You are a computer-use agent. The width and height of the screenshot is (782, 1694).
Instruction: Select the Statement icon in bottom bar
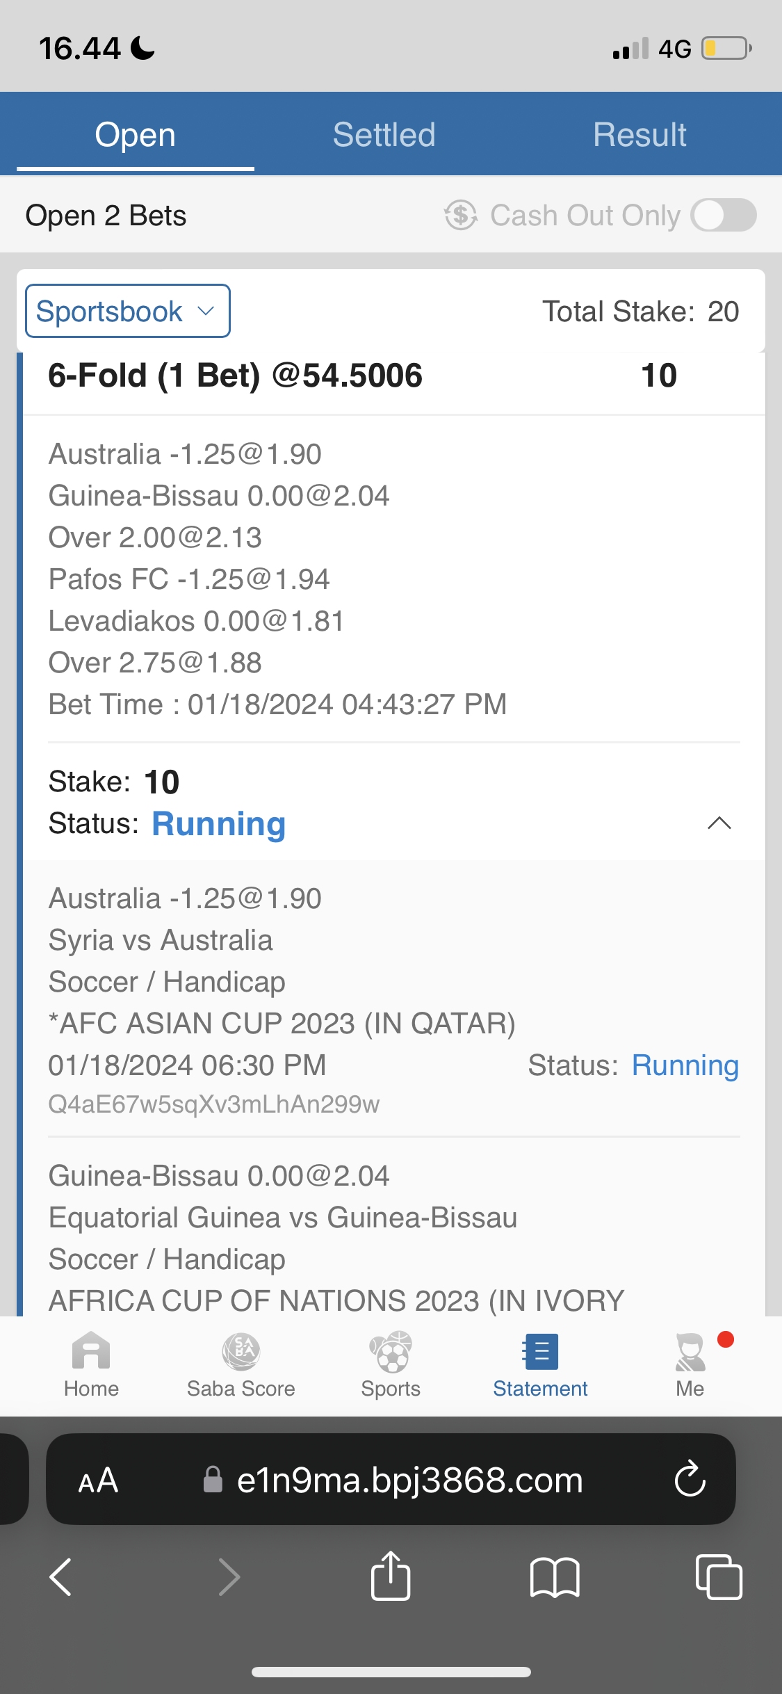tap(540, 1353)
